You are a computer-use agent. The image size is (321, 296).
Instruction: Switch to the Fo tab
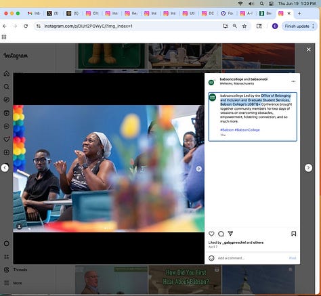pos(227,14)
